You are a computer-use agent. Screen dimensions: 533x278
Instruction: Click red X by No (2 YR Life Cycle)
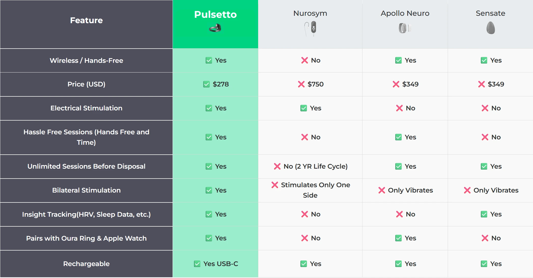tap(277, 166)
